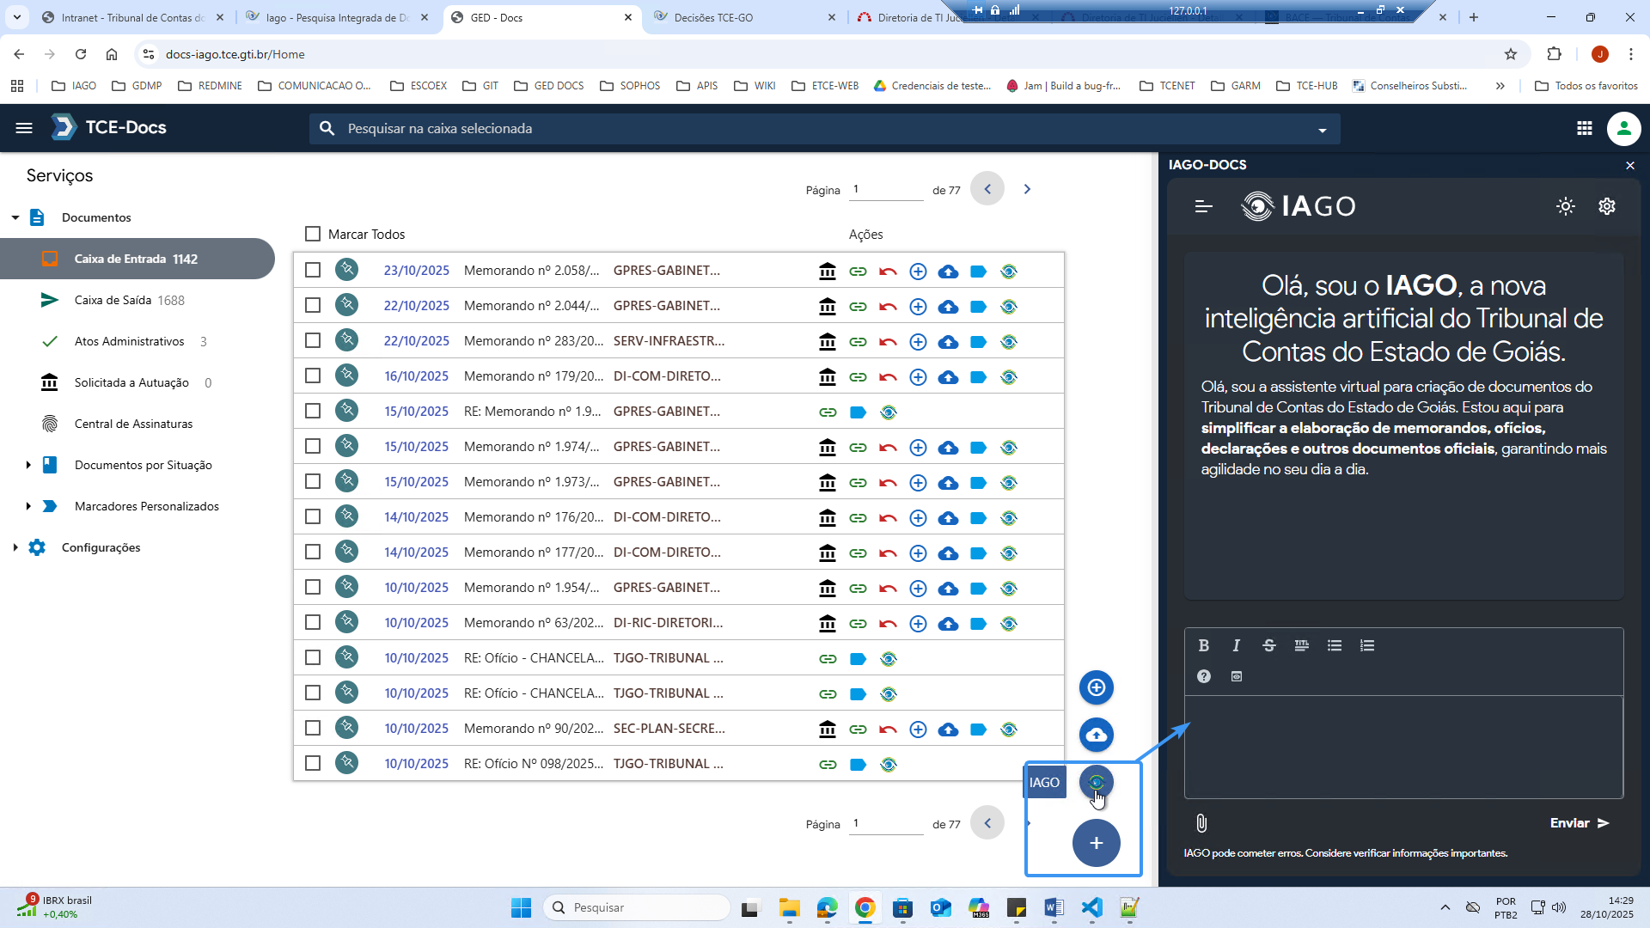Go to next page arrow at top
Screen dimensions: 1650x928
(x=1026, y=189)
